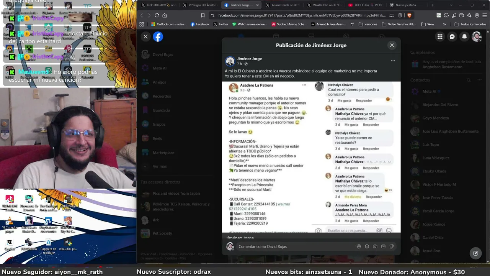This screenshot has height=276, width=490.
Task: Switch to the Animetrends on X tab
Action: pyautogui.click(x=283, y=5)
